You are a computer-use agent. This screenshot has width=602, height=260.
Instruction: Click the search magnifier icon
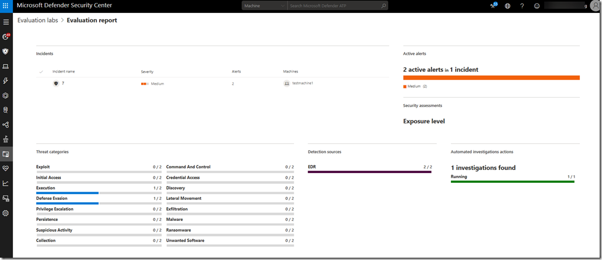click(x=383, y=6)
